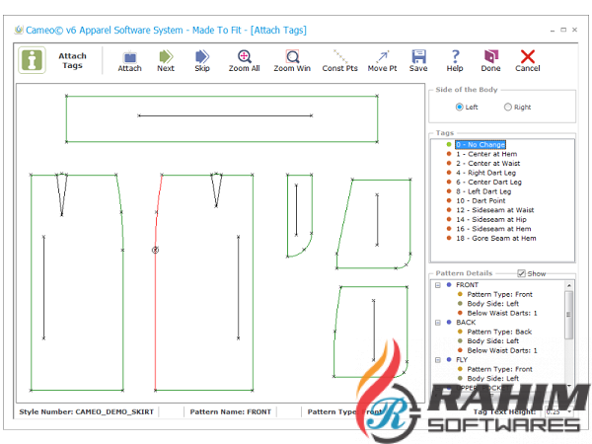Click 'Below Waist Darts: 1' under BACK
This screenshot has height=444, width=592.
click(x=502, y=350)
